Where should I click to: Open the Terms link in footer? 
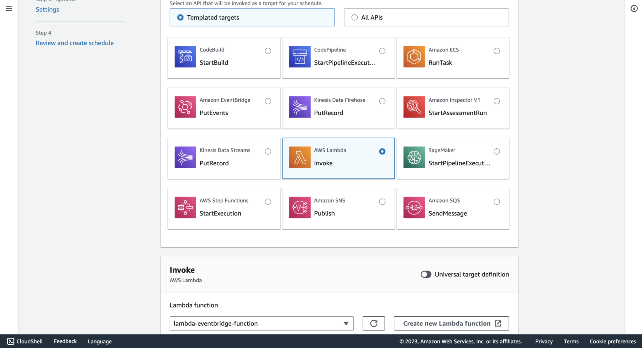point(571,341)
